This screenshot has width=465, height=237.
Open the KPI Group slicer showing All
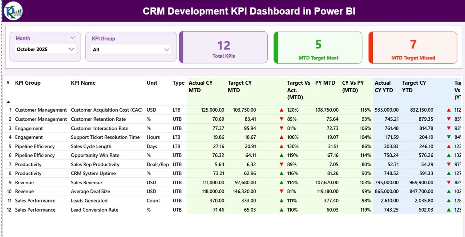click(x=131, y=50)
